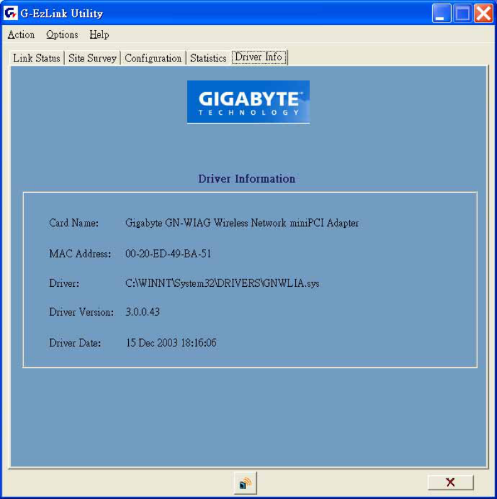Click the Driver Information heading
497x499 pixels.
[x=246, y=179]
